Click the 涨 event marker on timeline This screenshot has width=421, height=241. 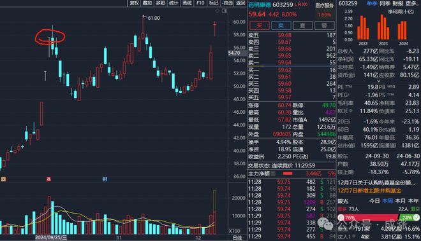coord(48,179)
